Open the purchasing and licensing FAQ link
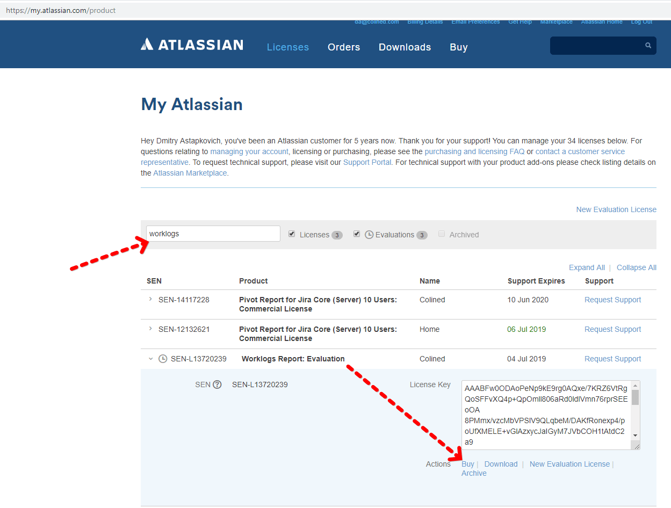This screenshot has height=508, width=671. (474, 151)
